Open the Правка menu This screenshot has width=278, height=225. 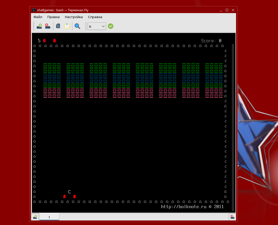tap(53, 17)
